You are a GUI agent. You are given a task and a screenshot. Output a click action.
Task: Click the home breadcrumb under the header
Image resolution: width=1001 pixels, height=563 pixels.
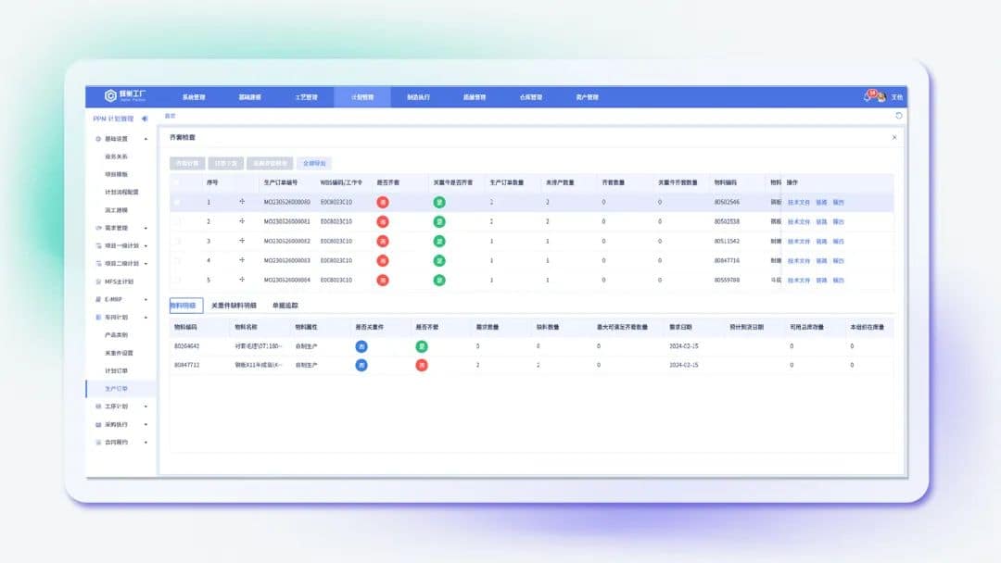click(x=170, y=116)
